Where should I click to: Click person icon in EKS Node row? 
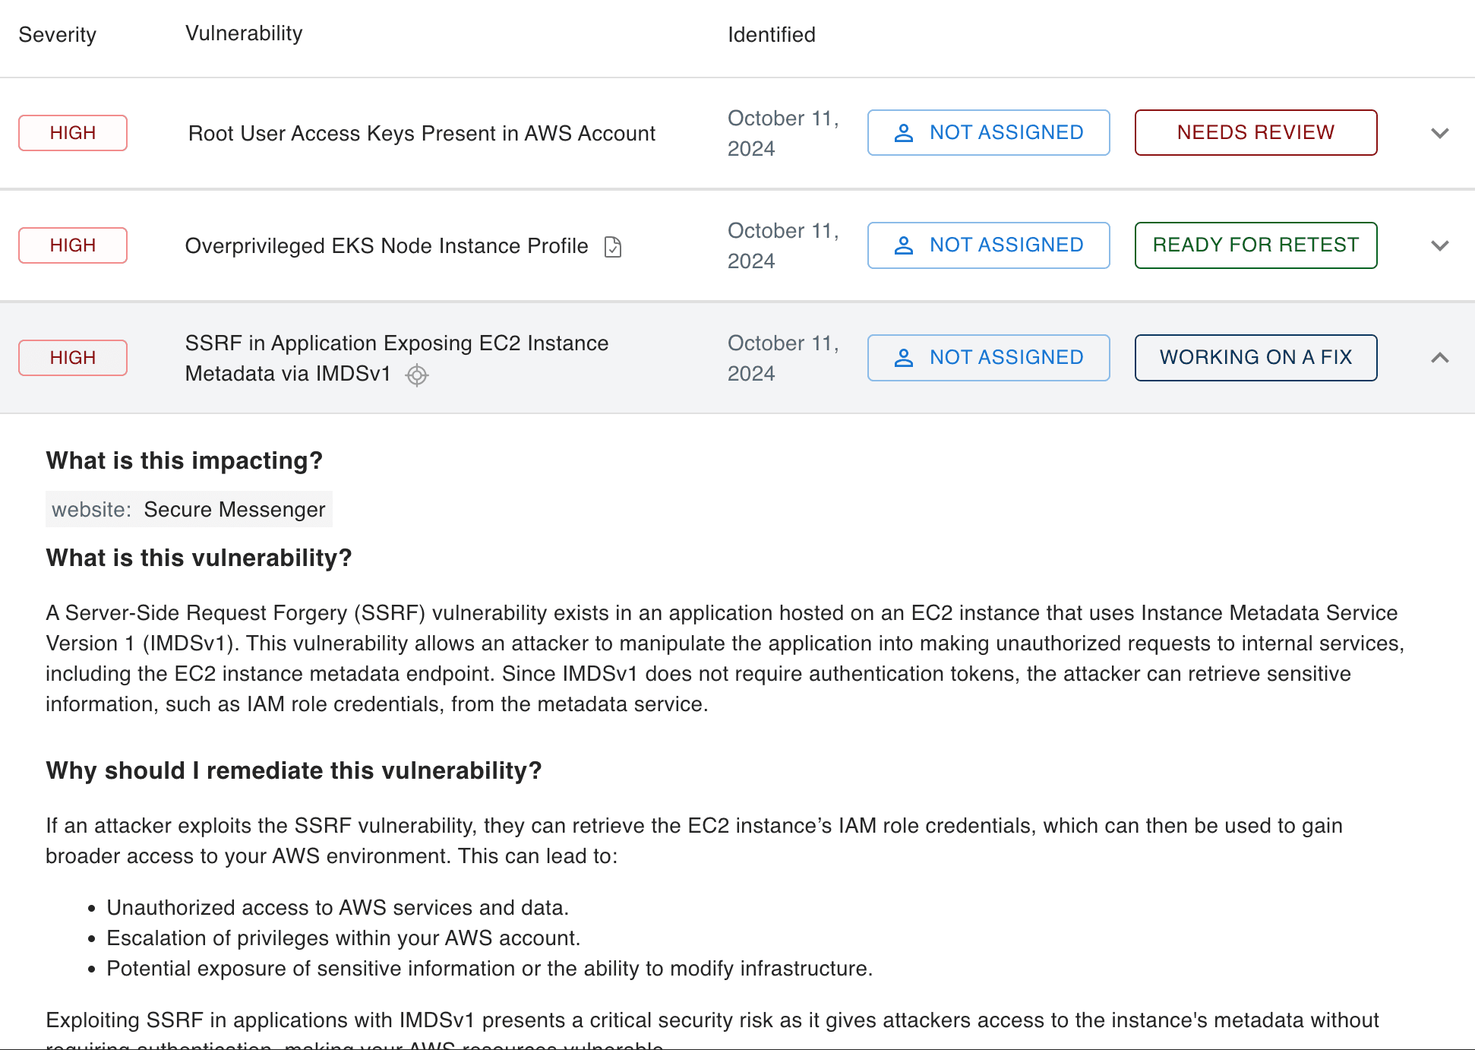(904, 245)
